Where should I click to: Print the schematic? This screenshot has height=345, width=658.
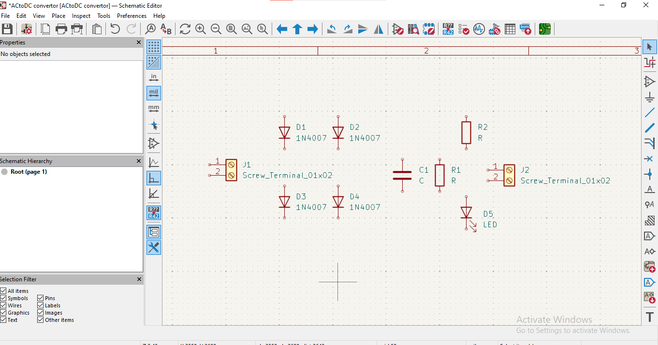coord(61,29)
